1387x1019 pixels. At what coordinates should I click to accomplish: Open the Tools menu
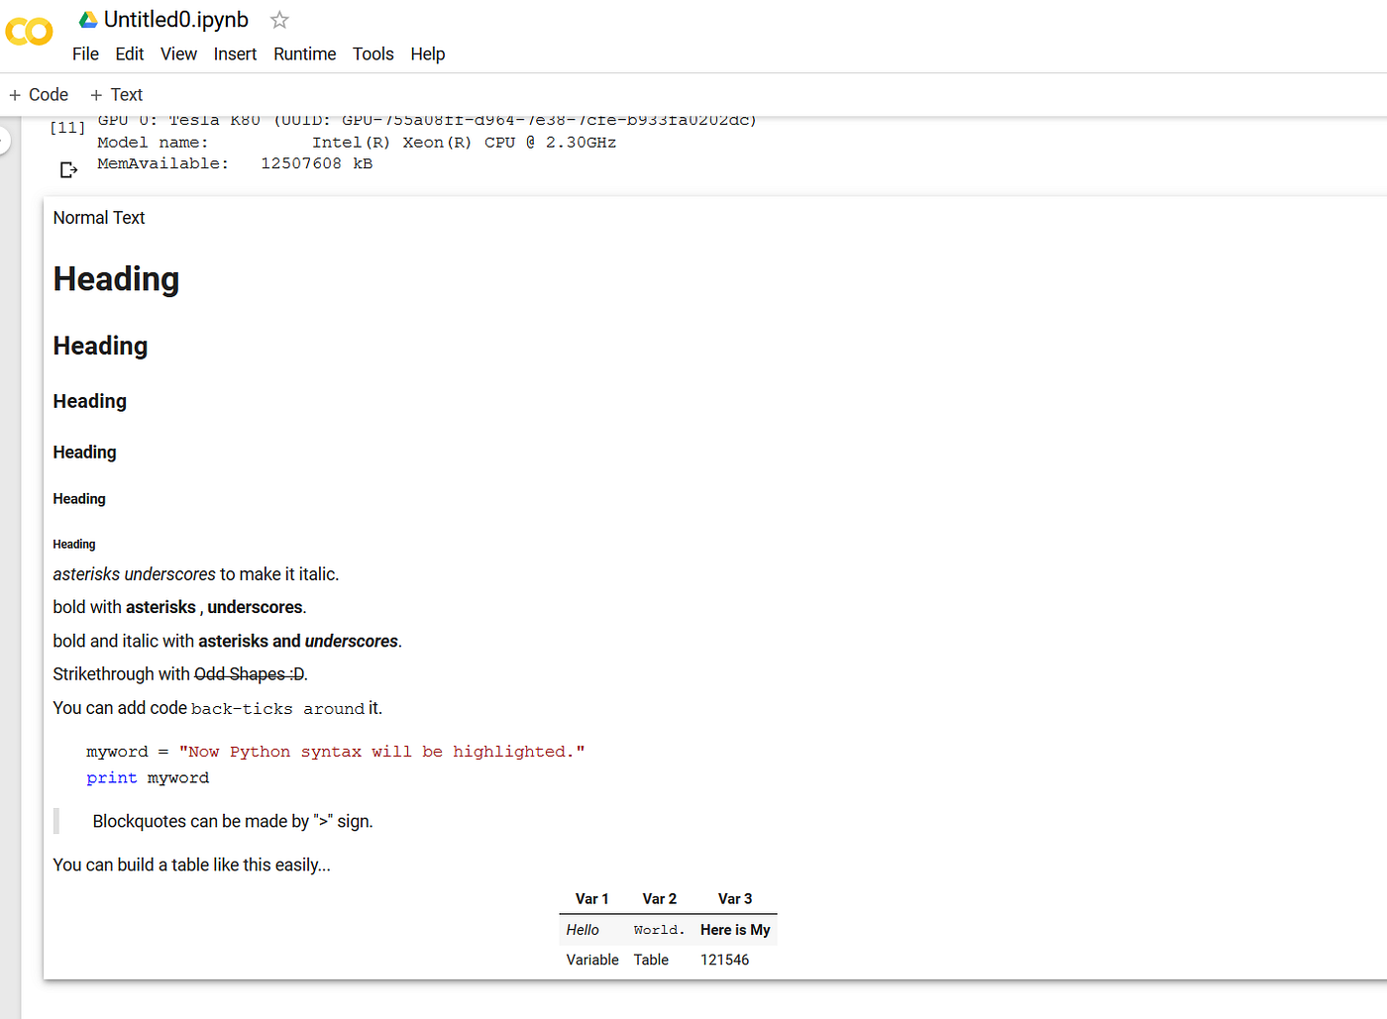coord(373,54)
